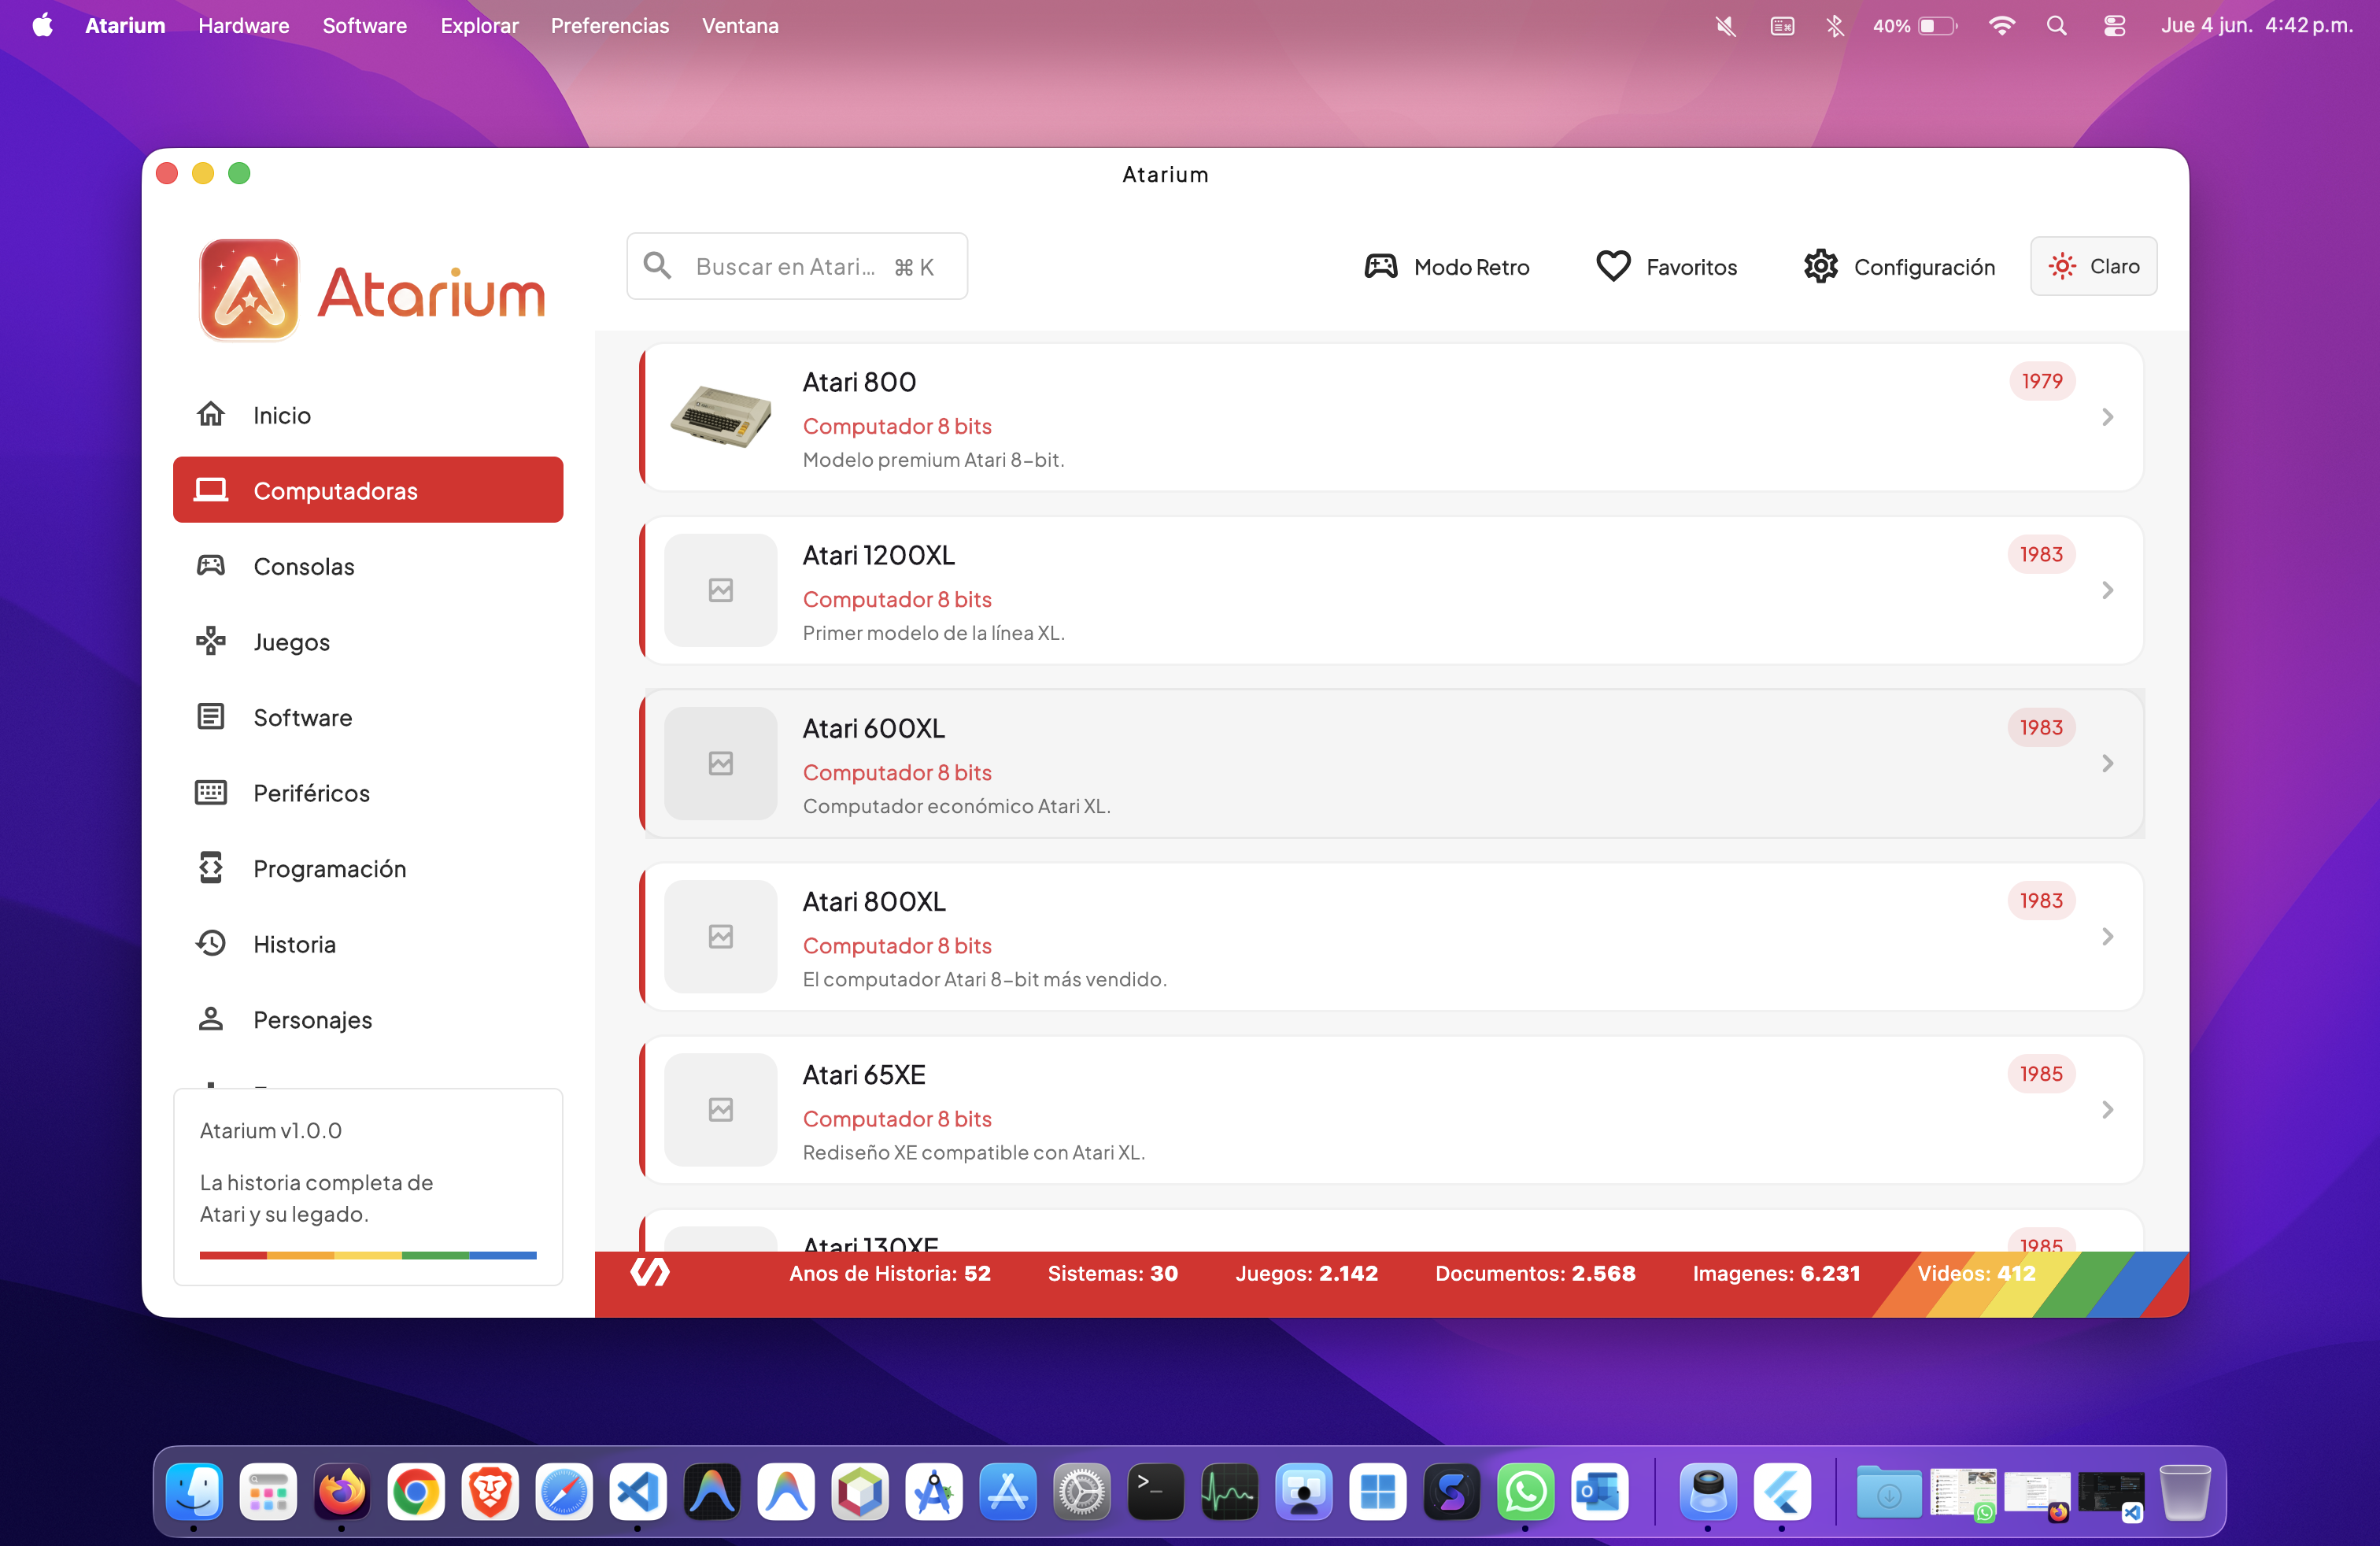Open Flutter app in the dock

coord(1782,1492)
